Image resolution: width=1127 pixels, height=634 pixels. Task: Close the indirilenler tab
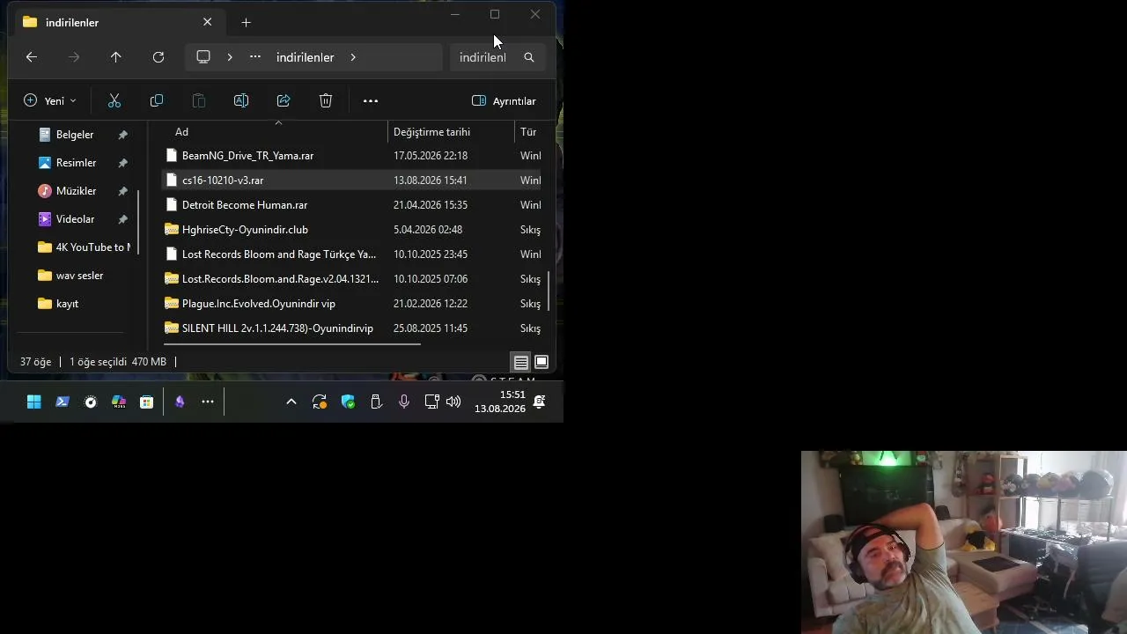[x=208, y=22]
